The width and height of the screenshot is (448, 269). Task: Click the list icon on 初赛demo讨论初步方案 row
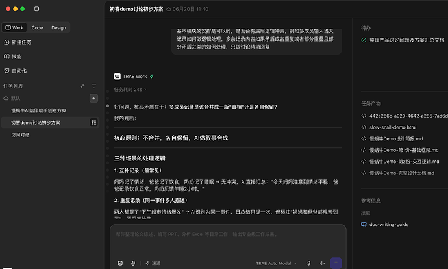pos(93,122)
